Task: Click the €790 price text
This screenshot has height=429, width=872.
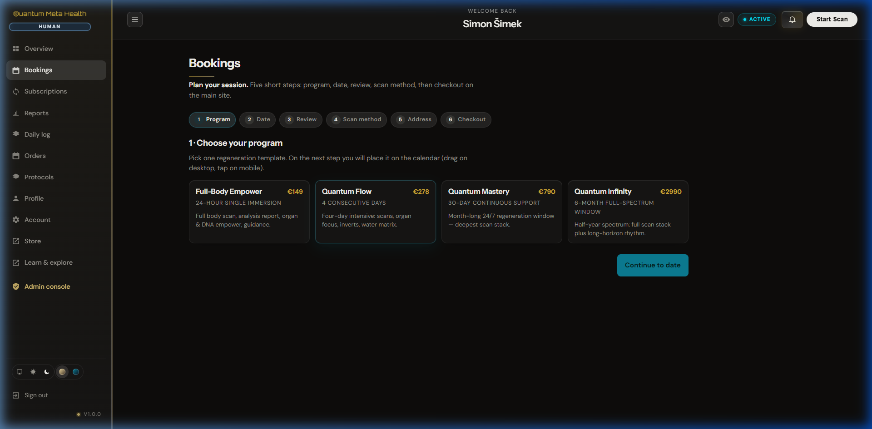Action: tap(547, 192)
